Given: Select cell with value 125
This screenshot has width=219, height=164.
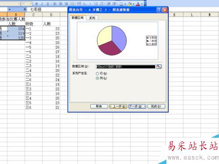Looking at the screenshot, I should click(x=16, y=38).
